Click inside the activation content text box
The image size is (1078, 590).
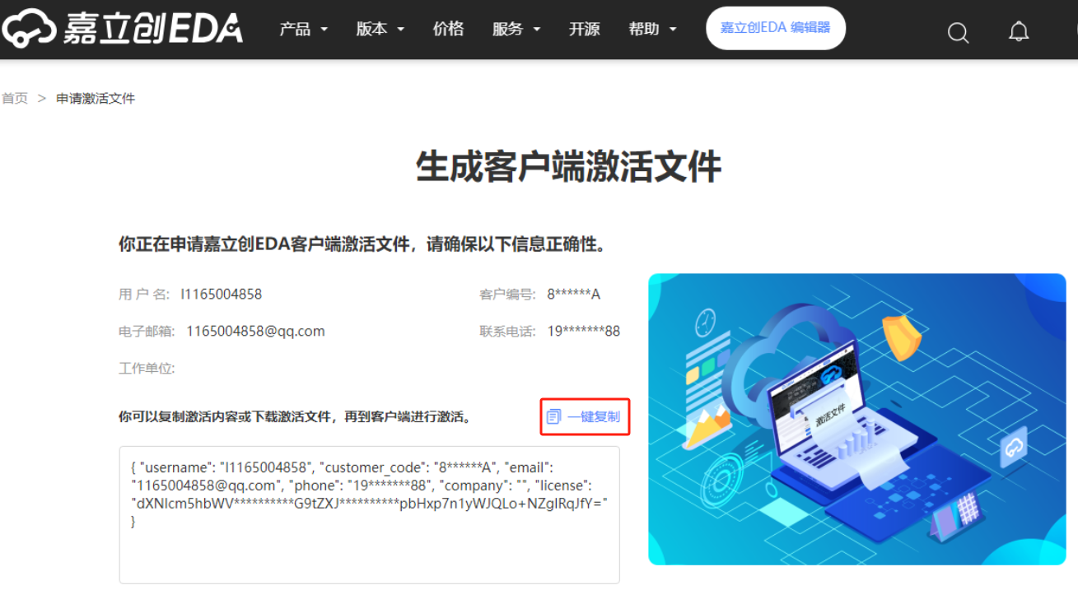(x=370, y=515)
